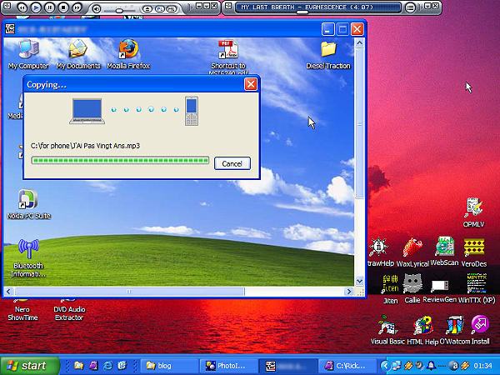Click the Copying... dialog title bar
Image resolution: width=500 pixels, height=375 pixels.
[142, 84]
